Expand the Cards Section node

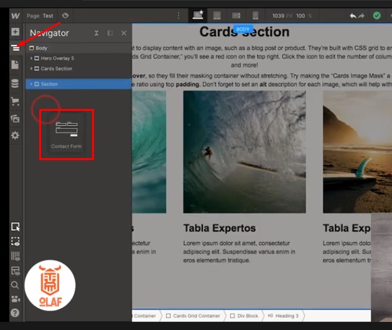[x=31, y=68]
